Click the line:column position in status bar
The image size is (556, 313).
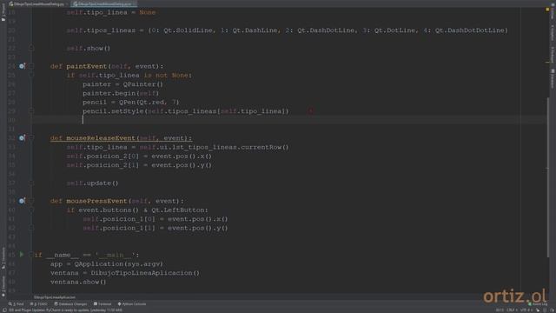pos(500,310)
